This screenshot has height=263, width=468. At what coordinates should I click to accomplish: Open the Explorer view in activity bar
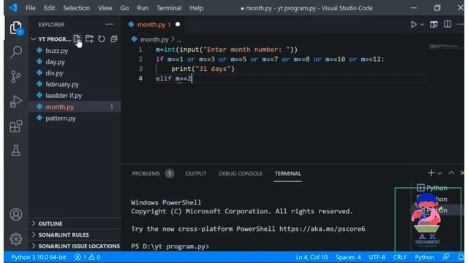tap(16, 28)
